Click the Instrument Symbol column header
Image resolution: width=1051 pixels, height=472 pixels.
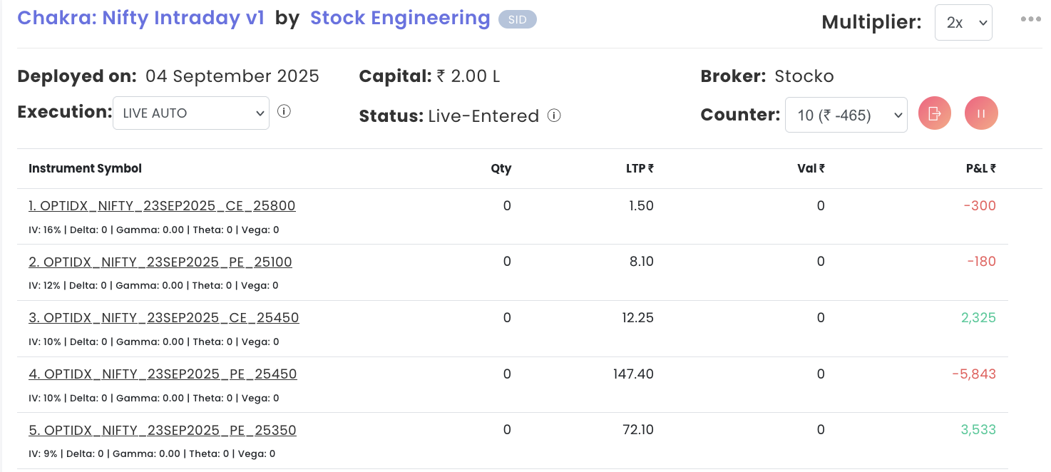point(85,169)
